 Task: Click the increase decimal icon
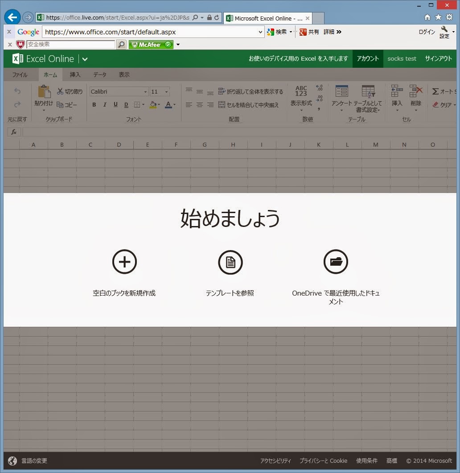click(x=319, y=88)
